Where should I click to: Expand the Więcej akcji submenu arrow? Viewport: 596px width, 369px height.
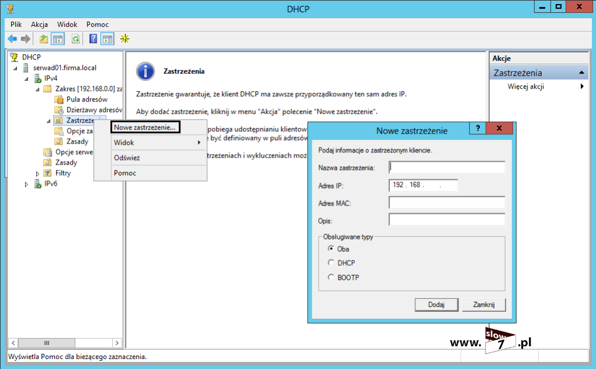[x=582, y=87]
